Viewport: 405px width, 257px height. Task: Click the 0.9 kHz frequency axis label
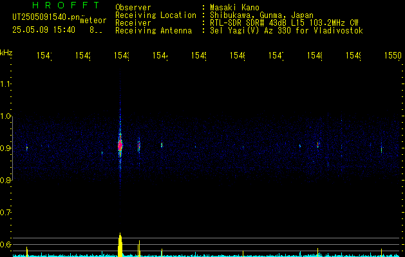[x=5, y=148]
